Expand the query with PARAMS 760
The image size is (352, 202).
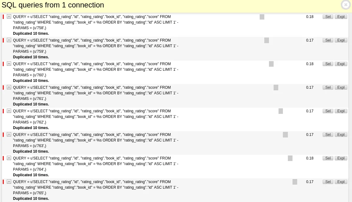coord(9,64)
